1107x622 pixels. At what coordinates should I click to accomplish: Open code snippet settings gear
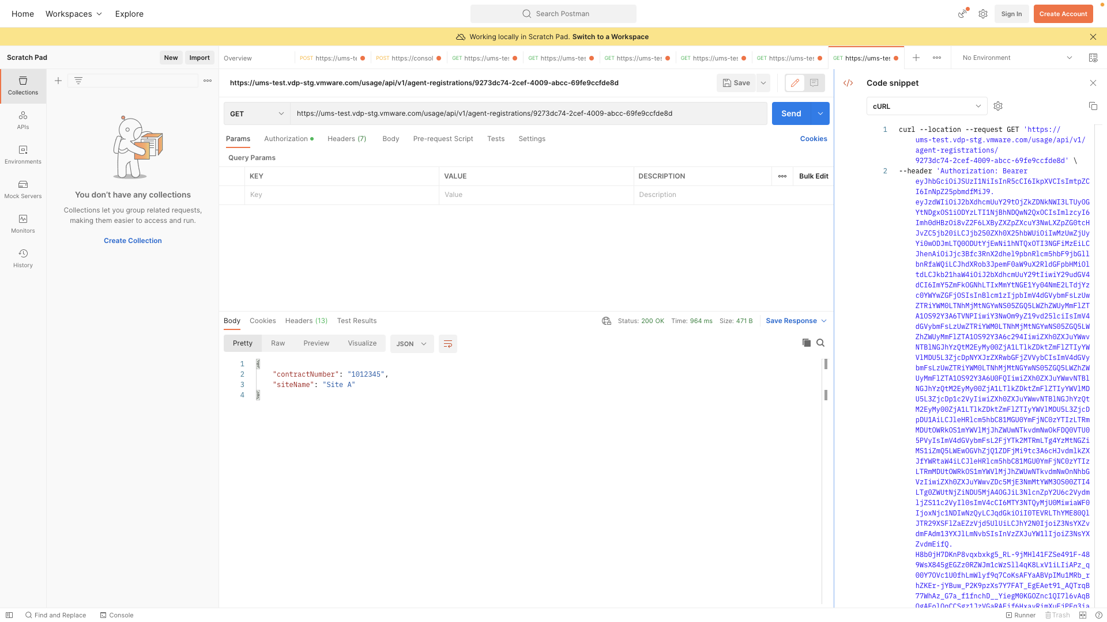pyautogui.click(x=998, y=106)
